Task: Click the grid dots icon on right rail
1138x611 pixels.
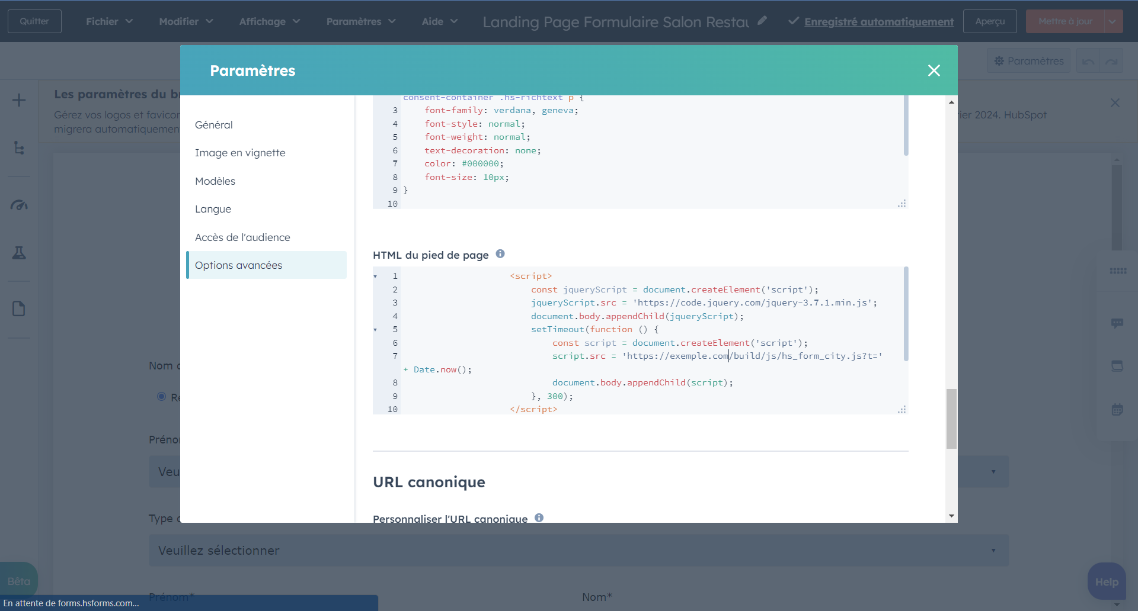Action: [1118, 271]
